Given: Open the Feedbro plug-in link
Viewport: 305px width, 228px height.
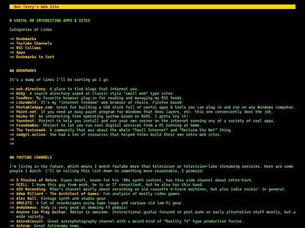Looking at the screenshot, I should [x=24, y=98].
